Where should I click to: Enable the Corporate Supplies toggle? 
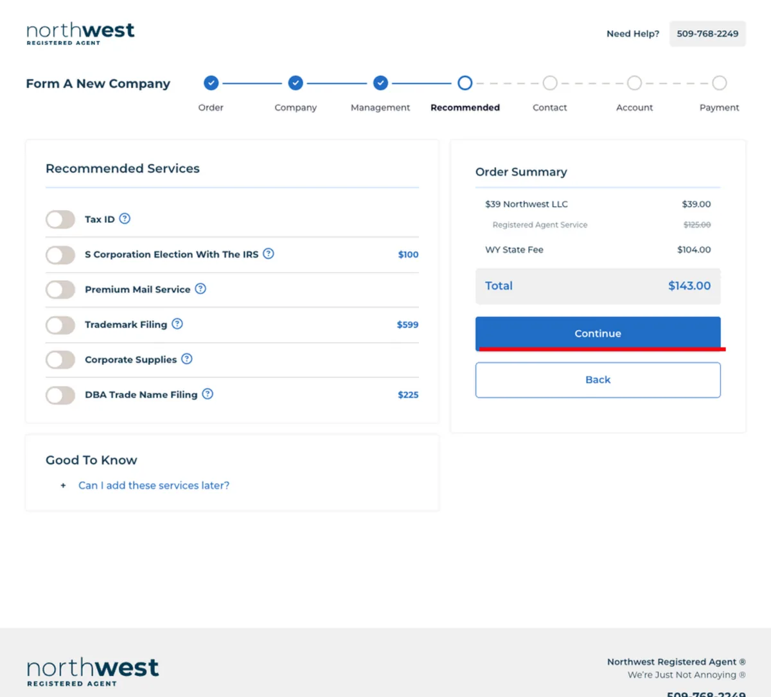point(60,360)
